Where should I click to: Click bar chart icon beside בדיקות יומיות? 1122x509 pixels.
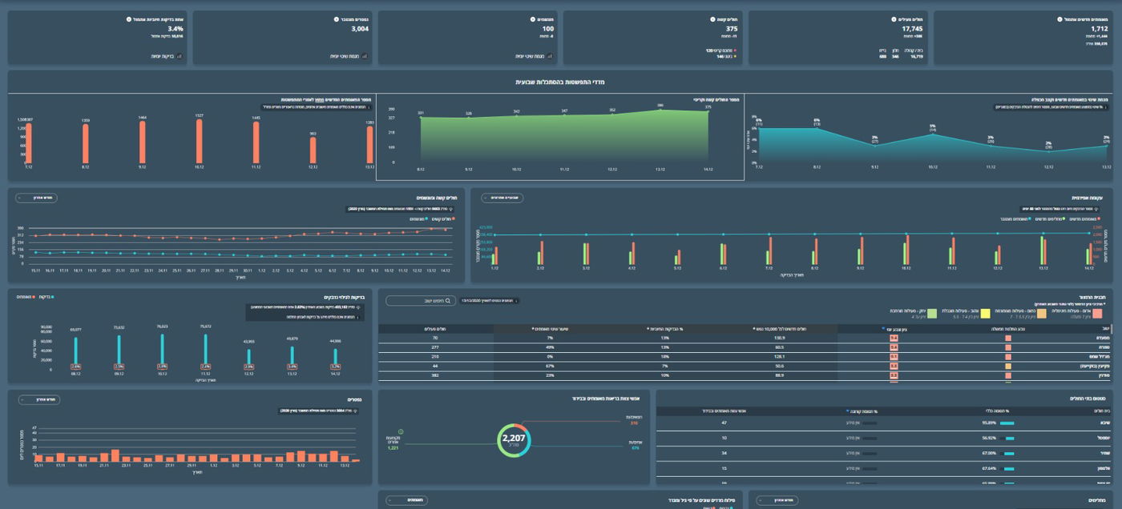tap(179, 56)
